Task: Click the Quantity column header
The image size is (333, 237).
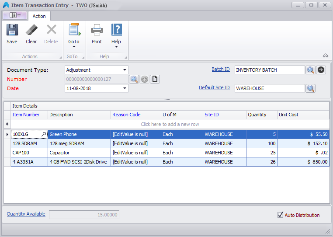Action: click(x=262, y=115)
